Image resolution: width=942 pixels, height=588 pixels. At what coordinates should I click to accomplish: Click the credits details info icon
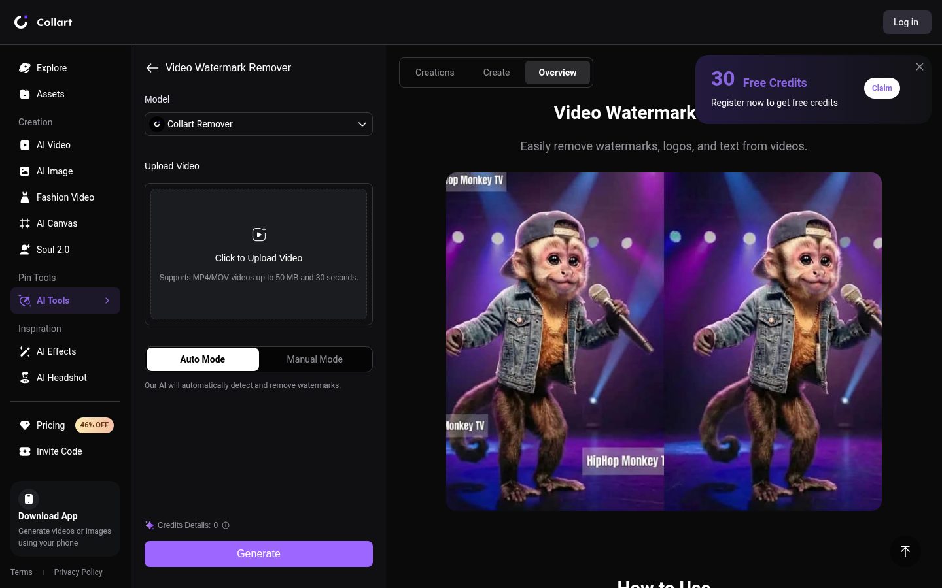pyautogui.click(x=226, y=525)
